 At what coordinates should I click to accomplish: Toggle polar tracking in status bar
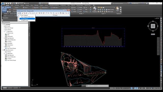coord(123,88)
